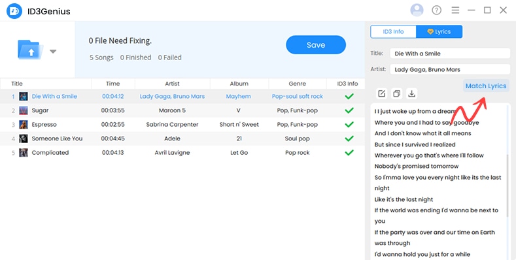Click the copy lyrics icon
The image size is (516, 260).
(x=396, y=93)
